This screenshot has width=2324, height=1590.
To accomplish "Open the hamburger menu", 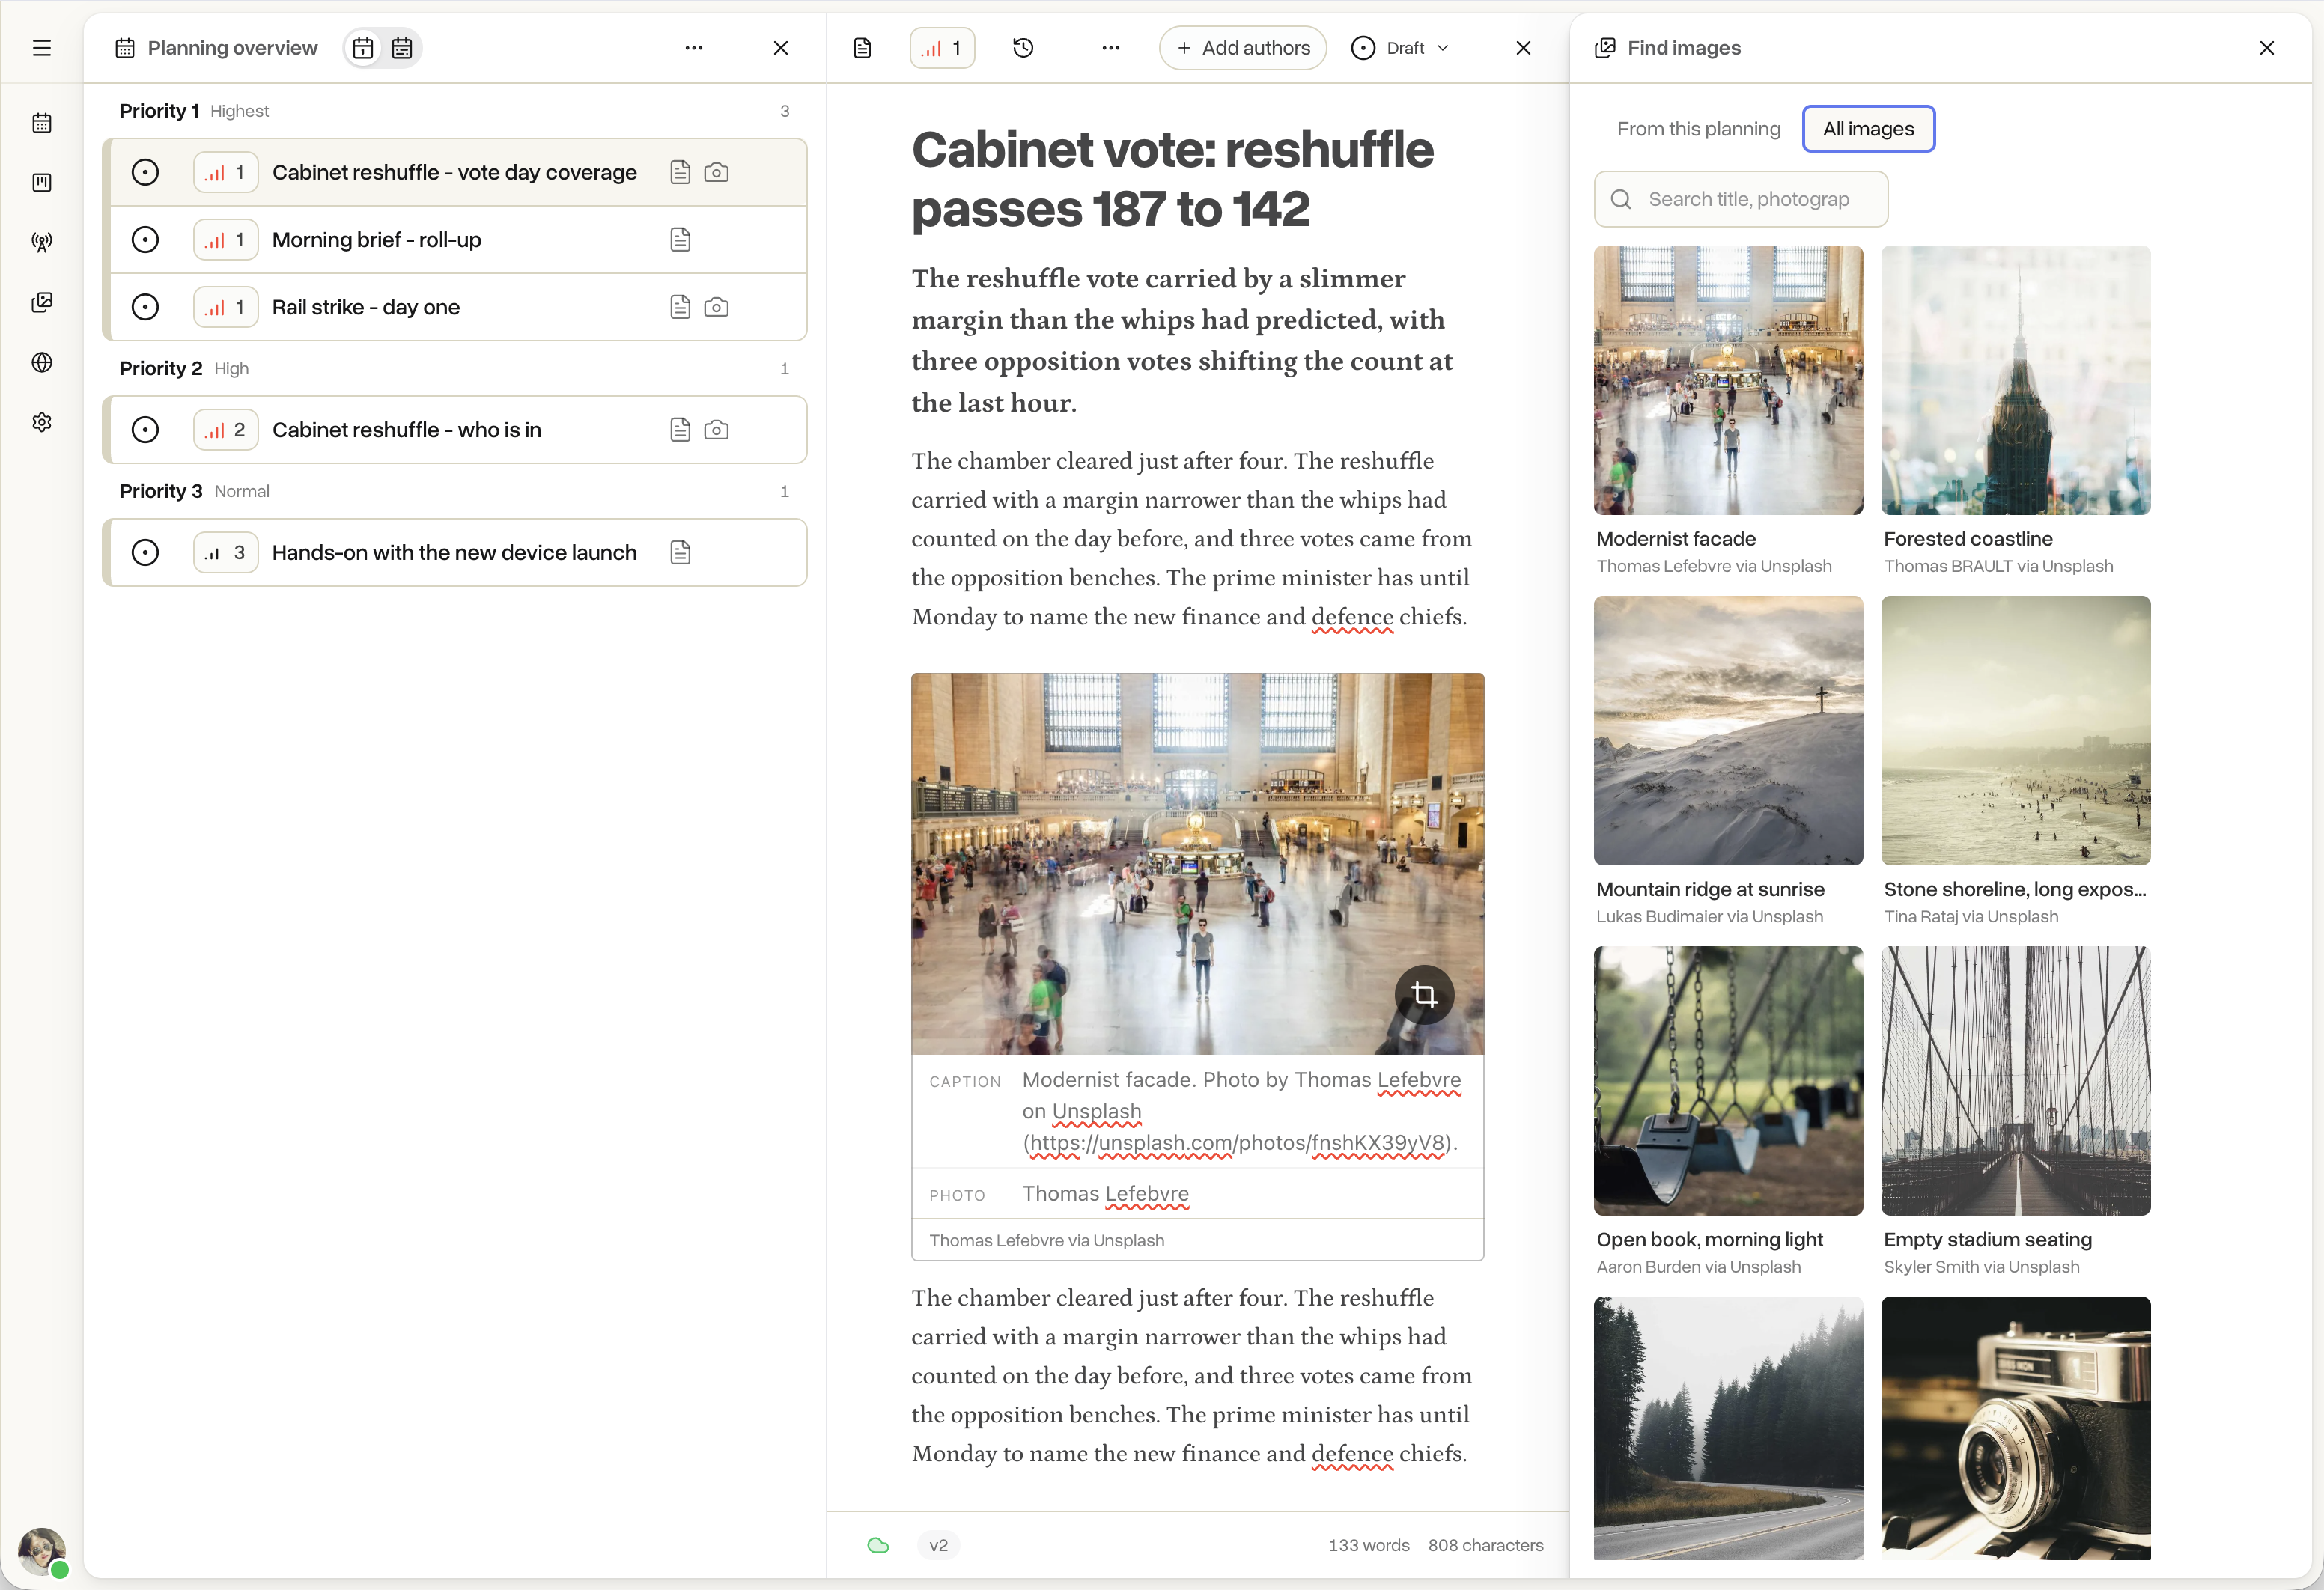I will (42, 48).
